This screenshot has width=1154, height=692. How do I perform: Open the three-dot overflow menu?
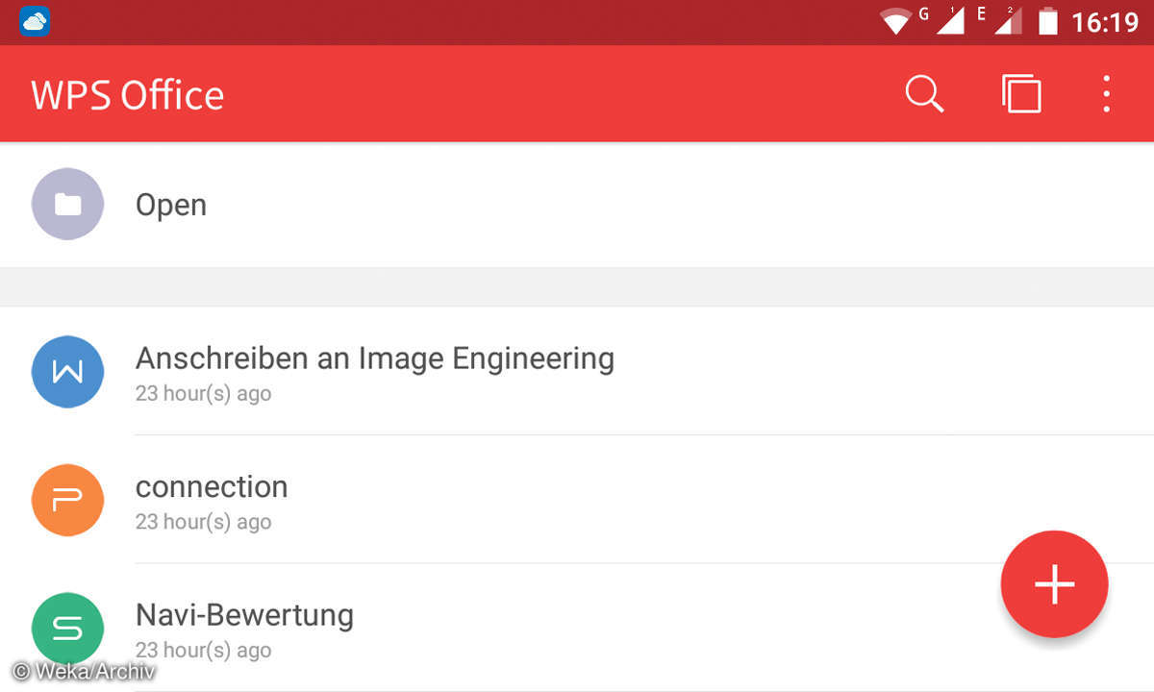[1107, 94]
